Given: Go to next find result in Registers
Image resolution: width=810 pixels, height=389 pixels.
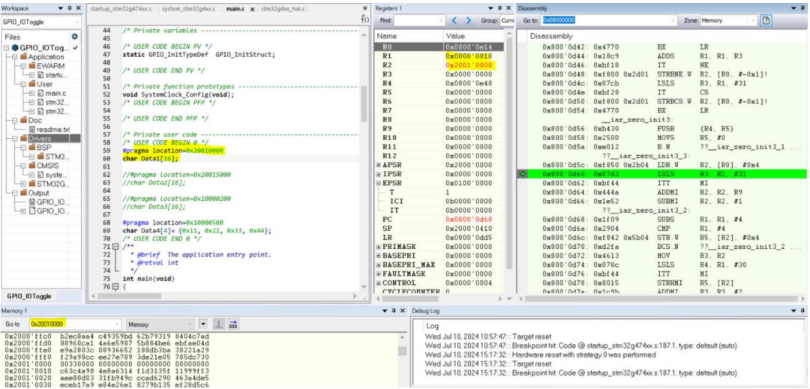Looking at the screenshot, I should (469, 21).
